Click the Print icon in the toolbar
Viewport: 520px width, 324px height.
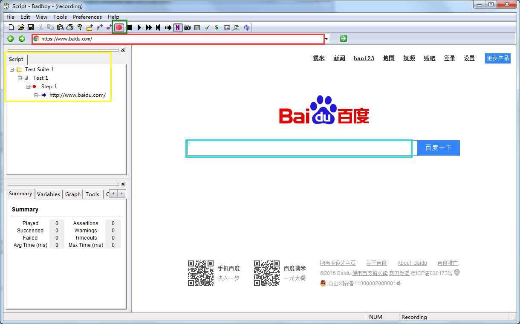pyautogui.click(x=70, y=27)
